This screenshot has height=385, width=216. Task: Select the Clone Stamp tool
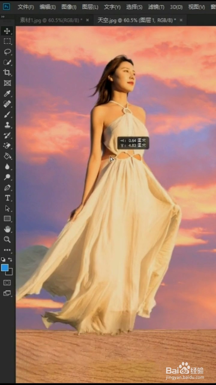tap(7, 125)
